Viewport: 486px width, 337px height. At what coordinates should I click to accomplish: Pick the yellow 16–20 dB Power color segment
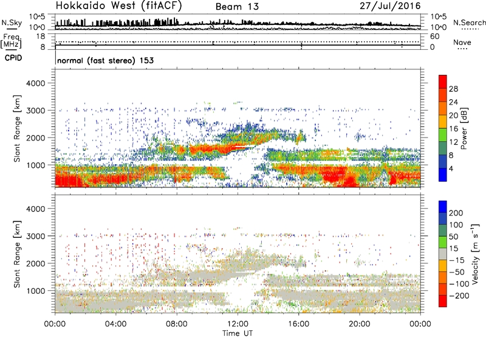[443, 122]
